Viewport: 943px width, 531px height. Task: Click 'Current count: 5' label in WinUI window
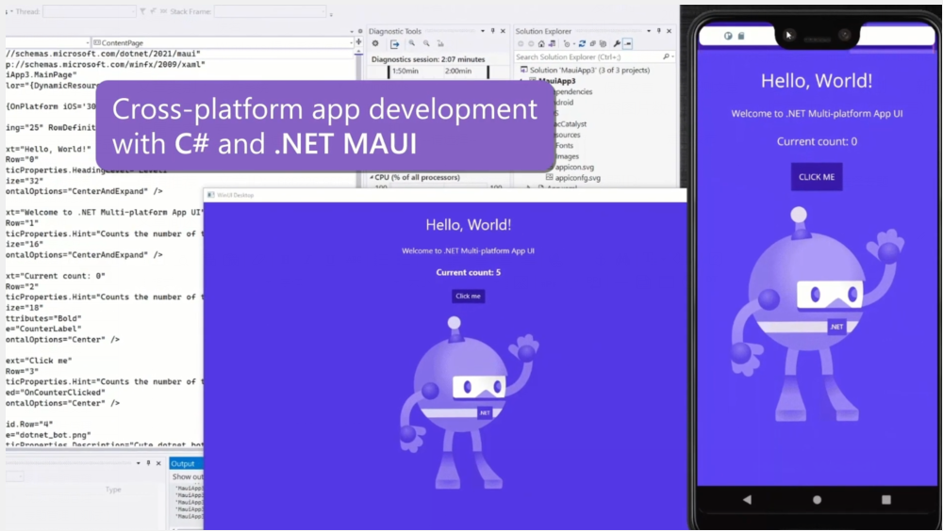468,272
